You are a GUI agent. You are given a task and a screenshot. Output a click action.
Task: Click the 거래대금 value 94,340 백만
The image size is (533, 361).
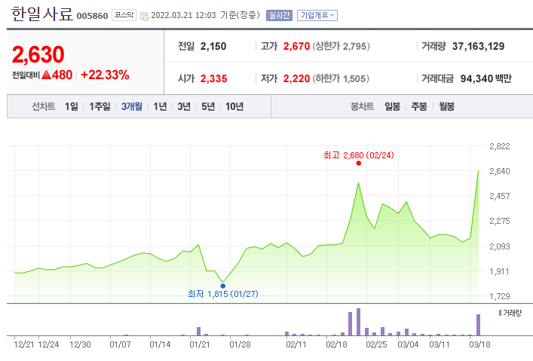486,78
